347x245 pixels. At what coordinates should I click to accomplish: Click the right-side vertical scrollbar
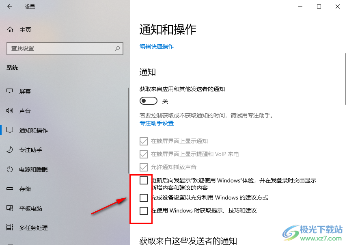click(x=346, y=79)
